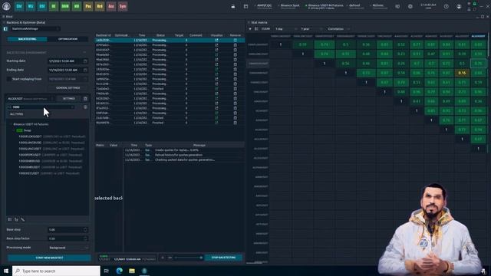Viewport: 491px width, 276px height.
Task: Click the Visualize icon in the highlighted backtest row
Action: pyautogui.click(x=216, y=41)
